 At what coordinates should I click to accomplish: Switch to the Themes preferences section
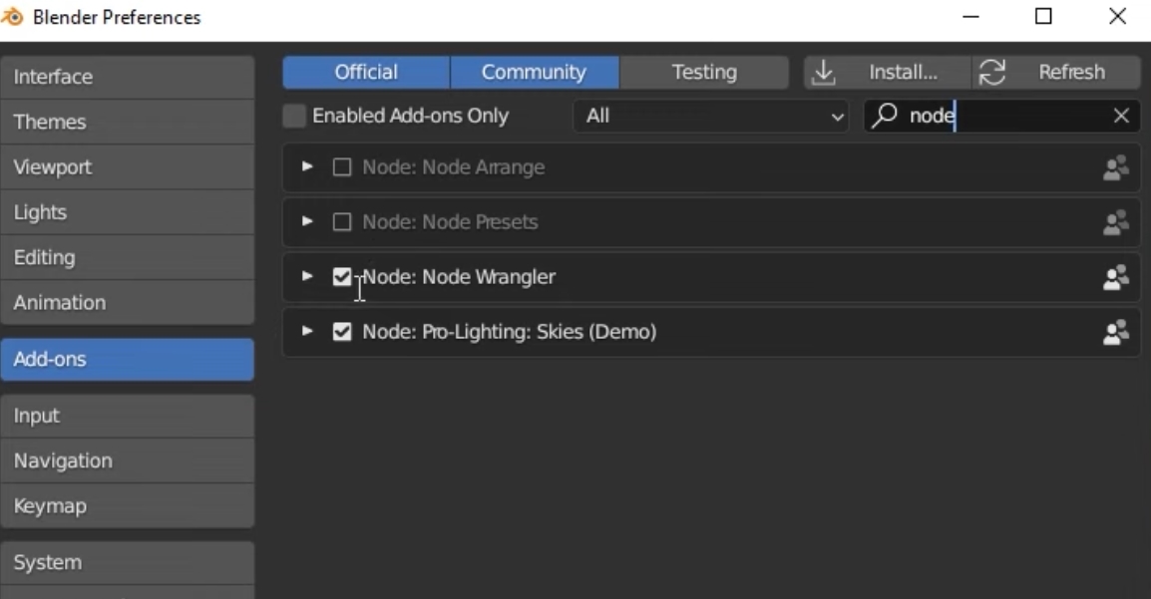click(x=127, y=122)
